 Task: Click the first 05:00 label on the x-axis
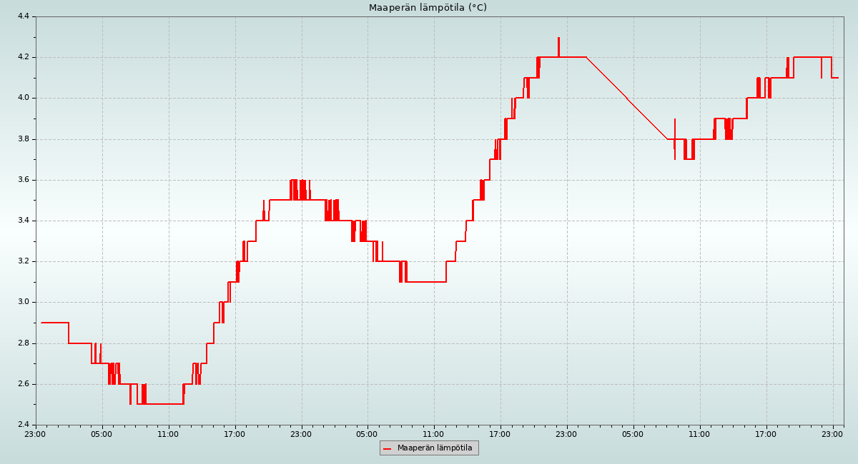tap(102, 433)
